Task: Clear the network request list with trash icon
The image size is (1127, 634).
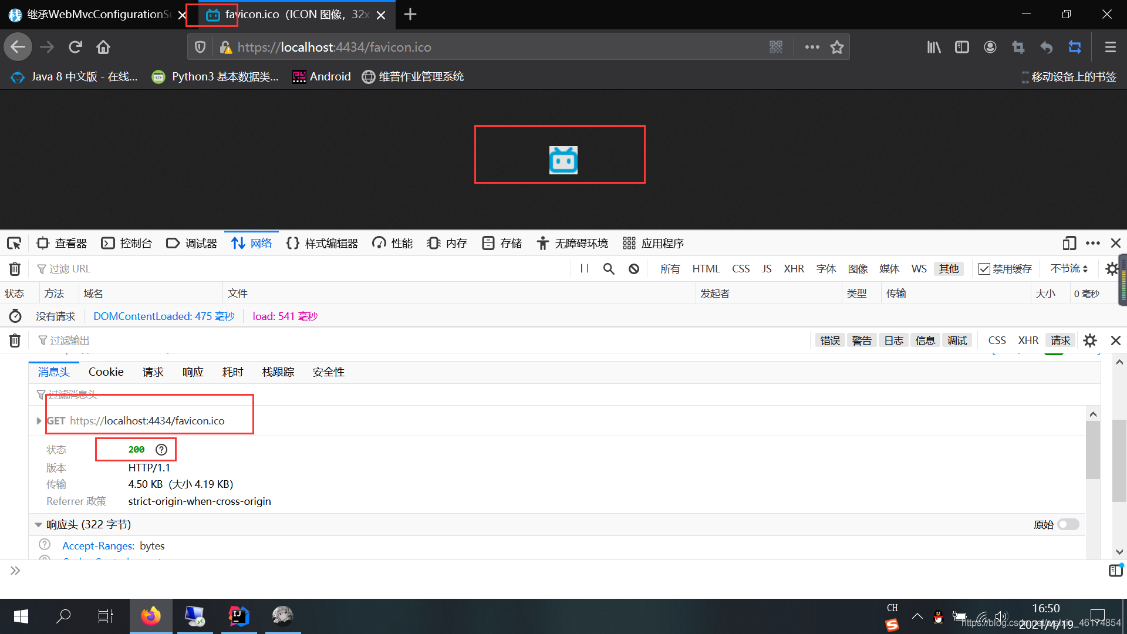Action: tap(15, 269)
